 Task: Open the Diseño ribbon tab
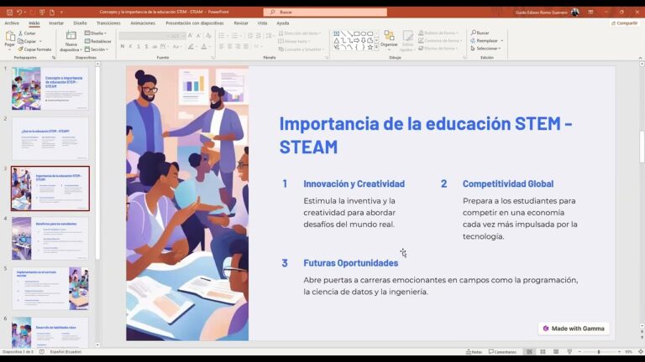tap(80, 23)
